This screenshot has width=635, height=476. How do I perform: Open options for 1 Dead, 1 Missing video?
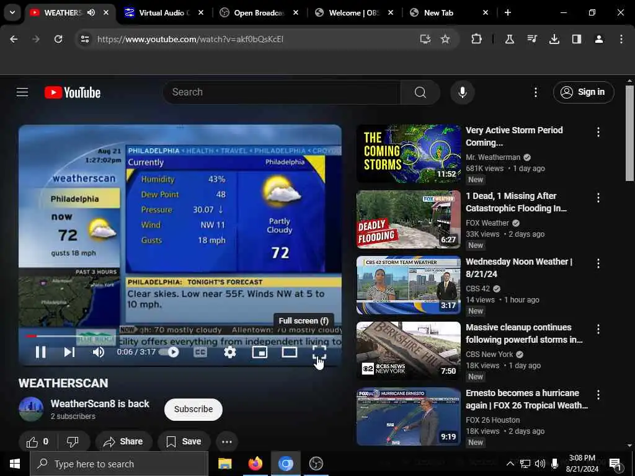pos(598,198)
